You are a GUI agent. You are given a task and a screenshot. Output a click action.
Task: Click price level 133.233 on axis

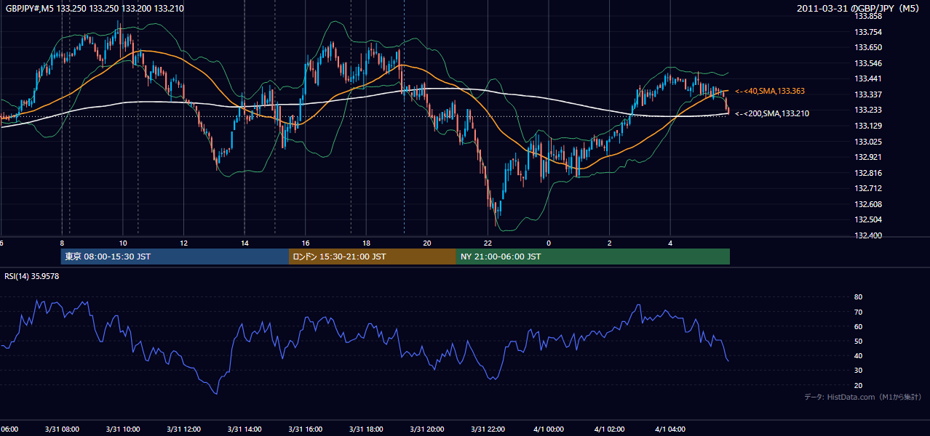pos(870,110)
